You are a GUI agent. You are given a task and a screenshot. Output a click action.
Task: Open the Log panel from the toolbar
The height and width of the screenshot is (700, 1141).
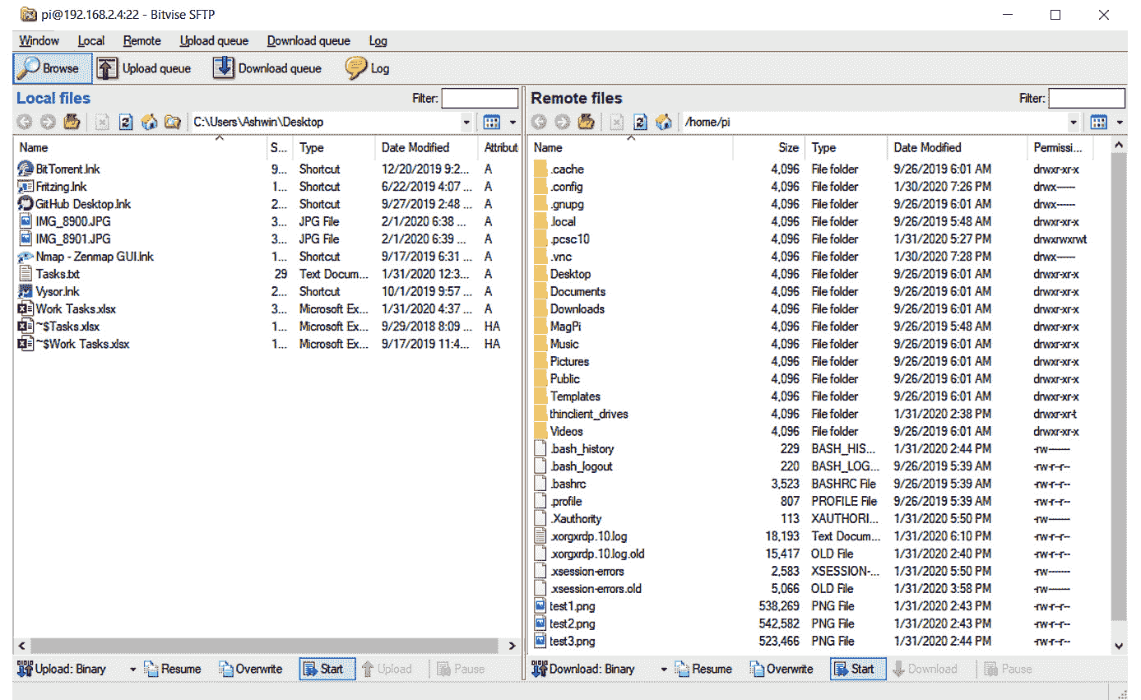(367, 68)
